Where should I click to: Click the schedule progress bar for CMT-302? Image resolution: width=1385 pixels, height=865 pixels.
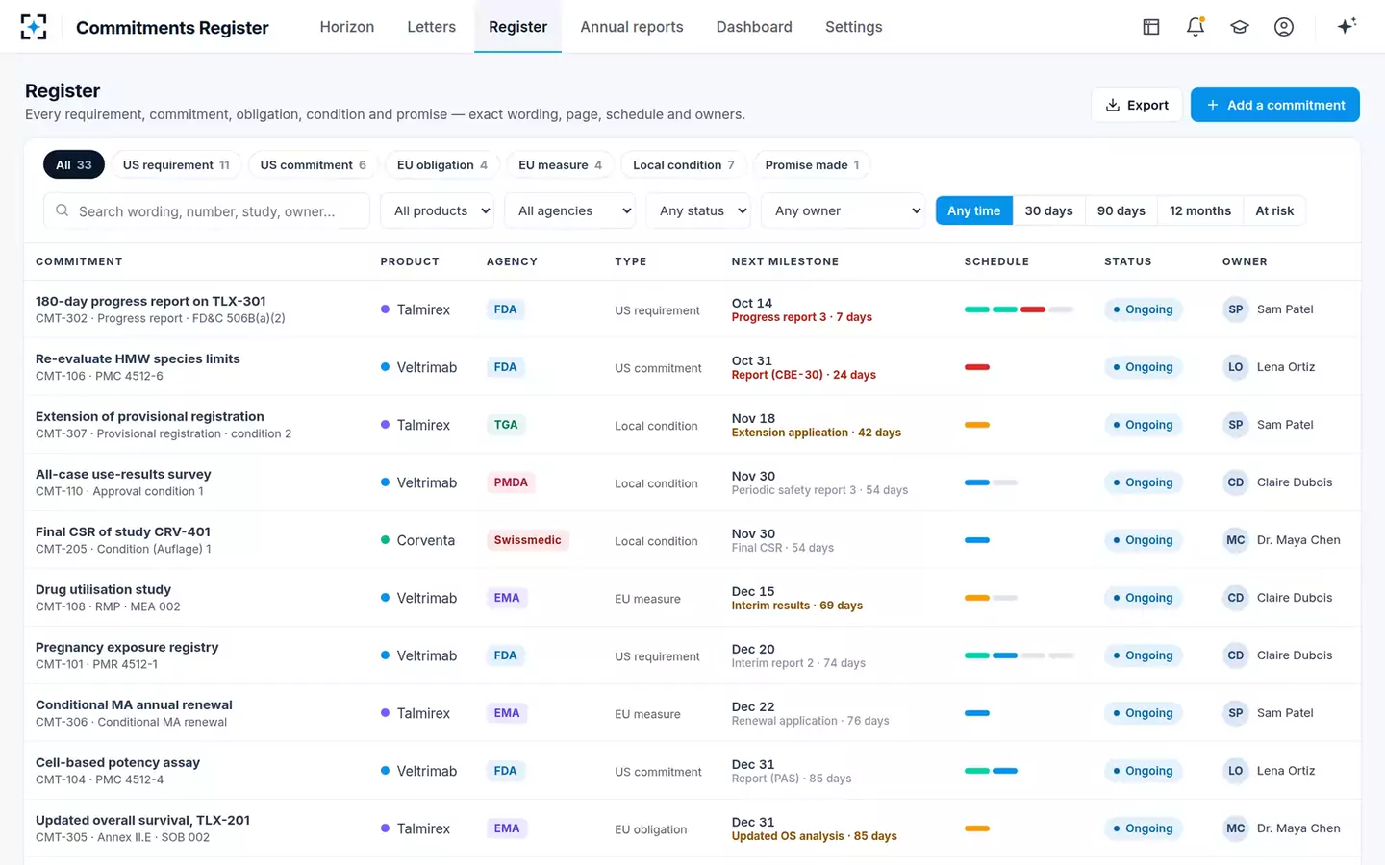(x=1019, y=309)
